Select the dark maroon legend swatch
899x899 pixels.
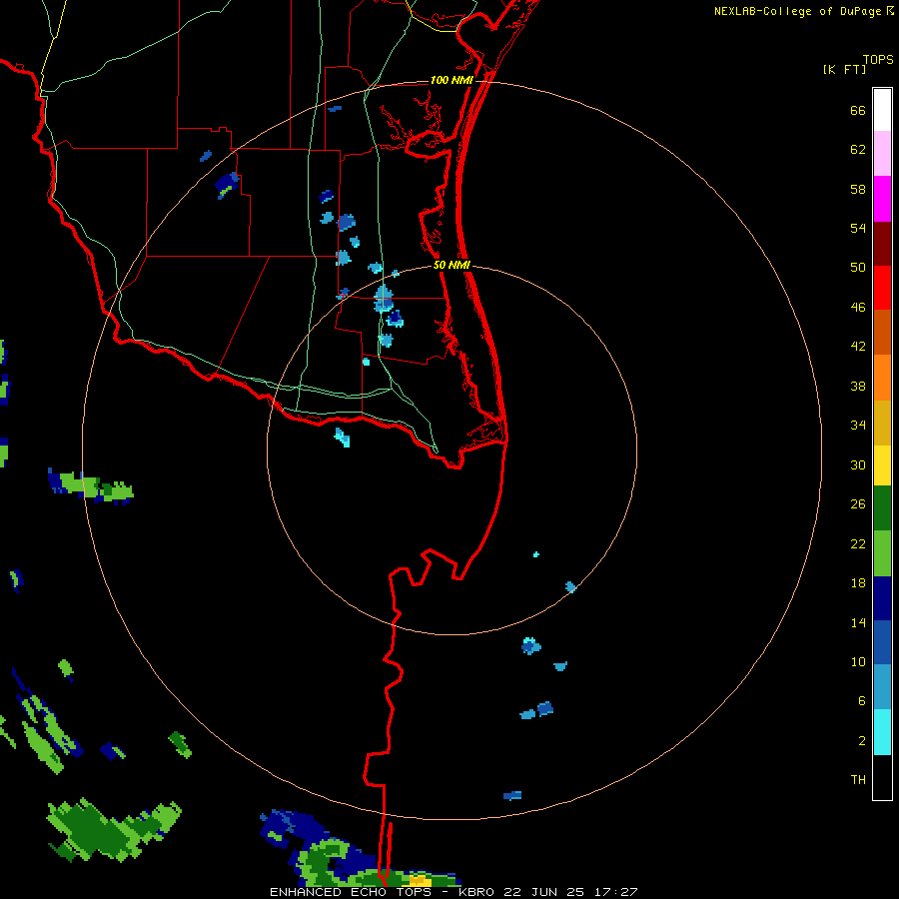click(882, 244)
